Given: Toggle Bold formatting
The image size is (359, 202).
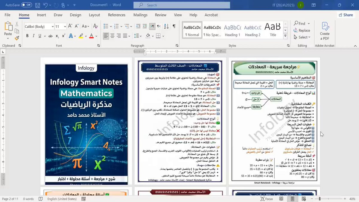Looking at the screenshot, I should (27, 36).
